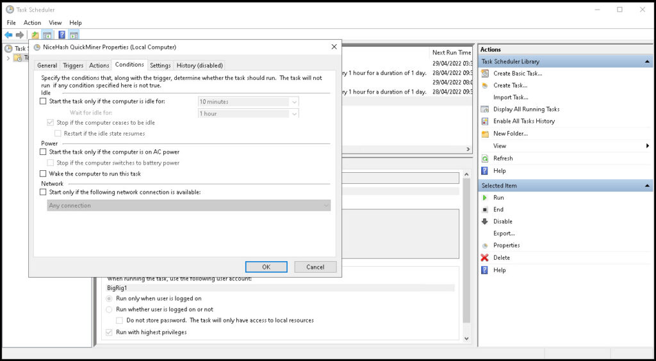Image resolution: width=656 pixels, height=361 pixels.
Task: Collapse the Task Scheduler Library actions section
Action: 647,61
